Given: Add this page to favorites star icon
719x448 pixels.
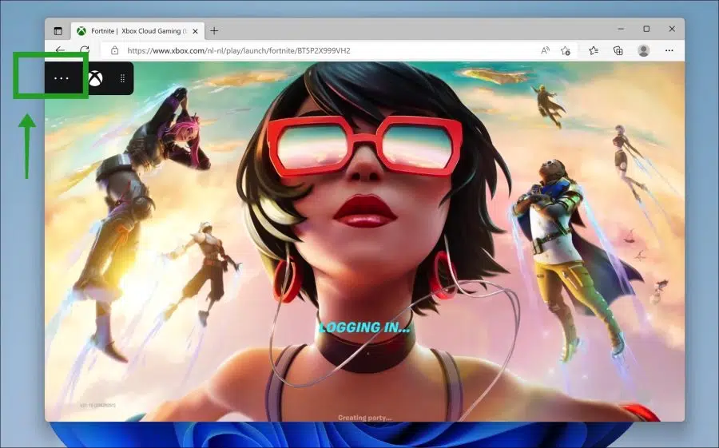Looking at the screenshot, I should [566, 50].
